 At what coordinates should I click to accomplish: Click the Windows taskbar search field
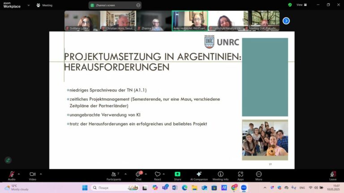click(x=115, y=188)
